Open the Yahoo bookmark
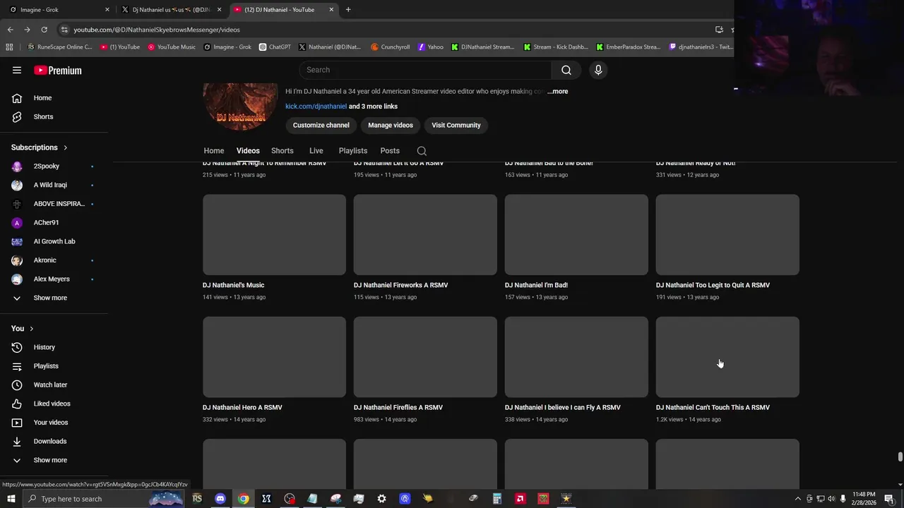 pyautogui.click(x=431, y=47)
